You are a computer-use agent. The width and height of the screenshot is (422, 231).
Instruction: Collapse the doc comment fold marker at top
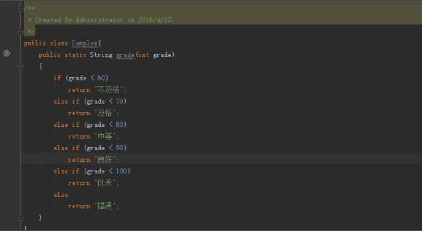[20, 8]
